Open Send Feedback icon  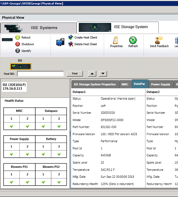(x=159, y=40)
